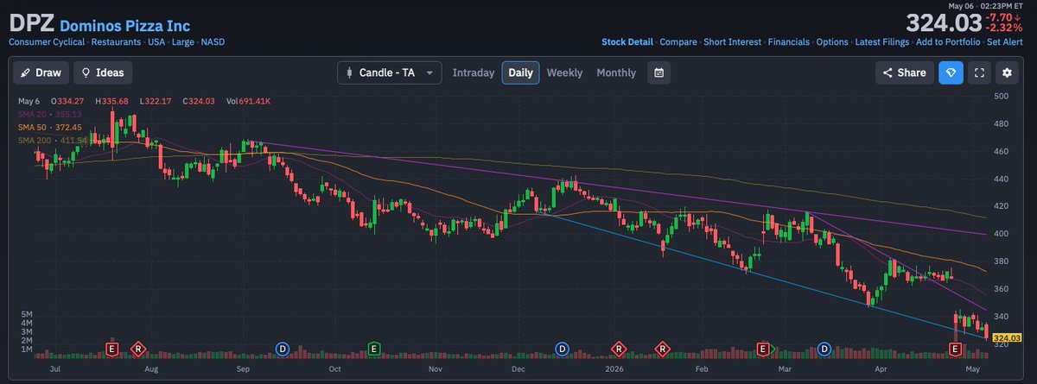Click the R marker in early August
Viewport: 1037px width, 384px height.
pos(138,349)
